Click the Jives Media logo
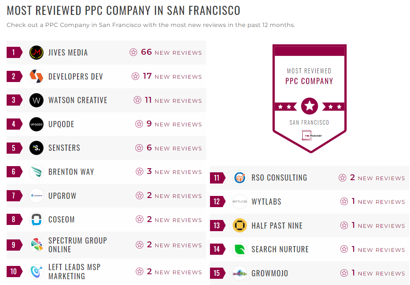The image size is (410, 285). (36, 52)
